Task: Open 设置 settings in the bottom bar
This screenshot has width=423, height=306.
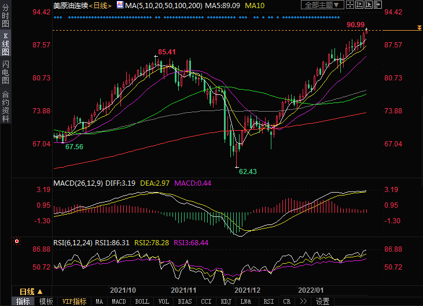Action: coord(322,301)
